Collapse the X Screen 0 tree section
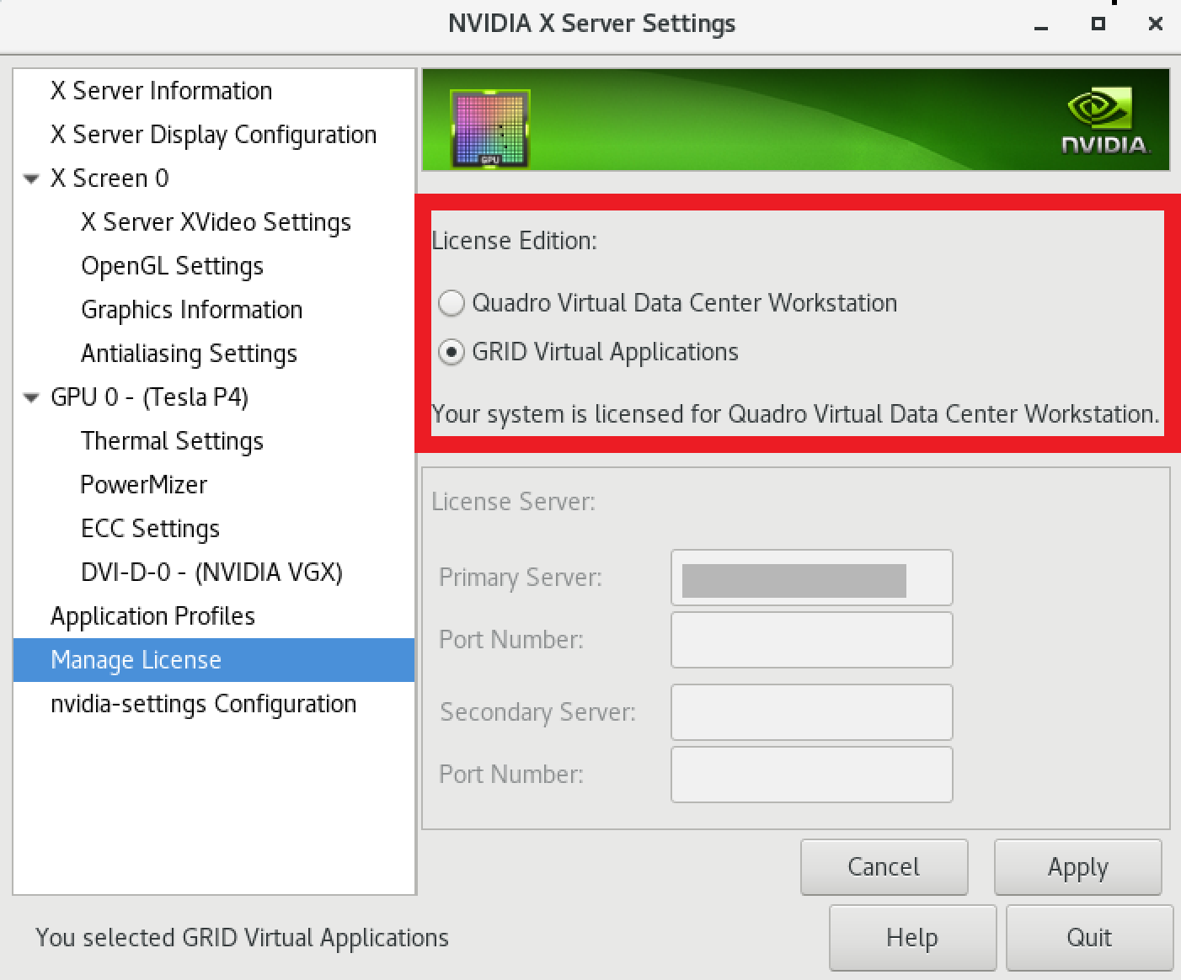The width and height of the screenshot is (1181, 980). 31,178
